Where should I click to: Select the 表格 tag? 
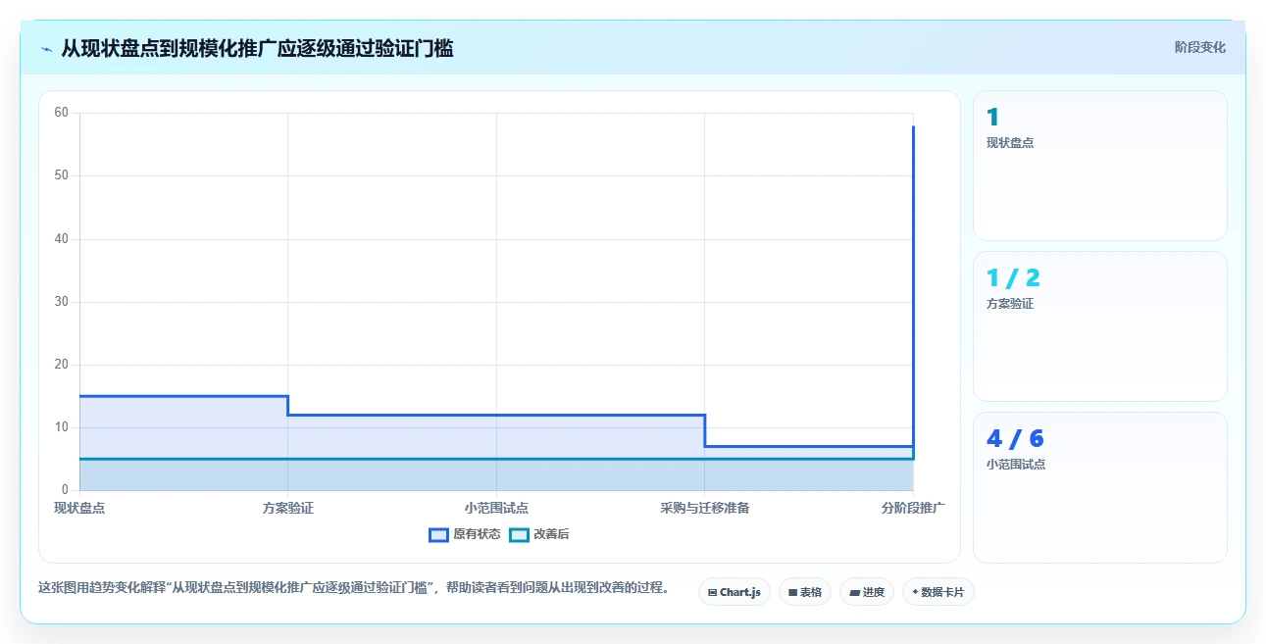click(805, 592)
